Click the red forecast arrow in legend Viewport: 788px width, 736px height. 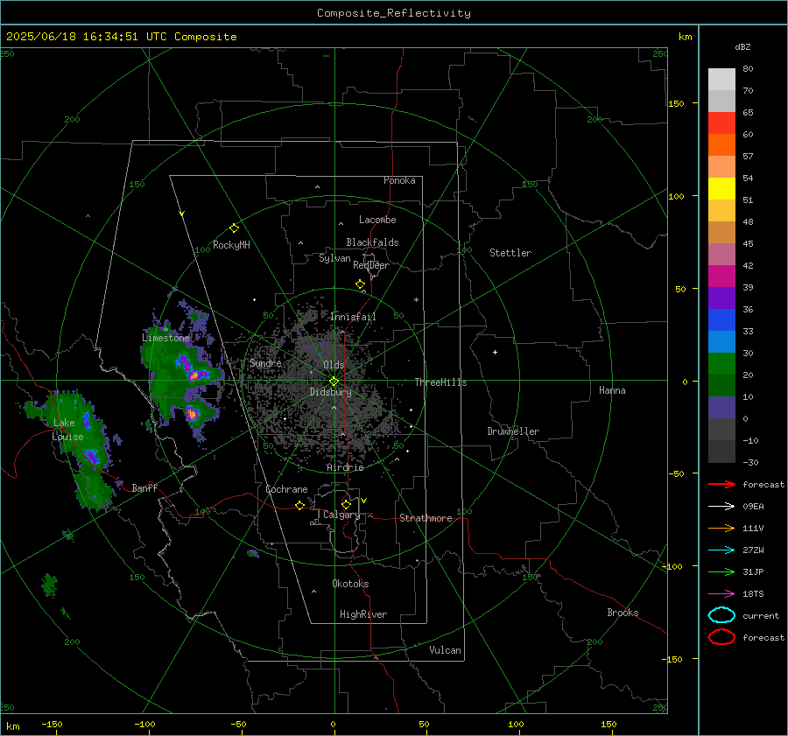pos(721,484)
